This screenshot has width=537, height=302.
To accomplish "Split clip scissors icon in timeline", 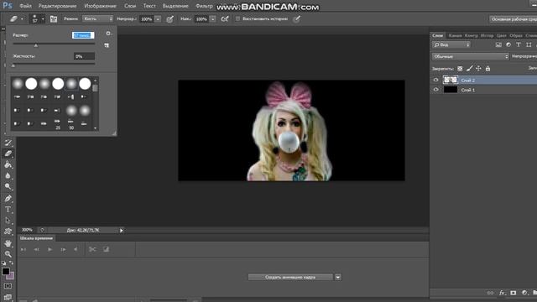I will (x=92, y=249).
